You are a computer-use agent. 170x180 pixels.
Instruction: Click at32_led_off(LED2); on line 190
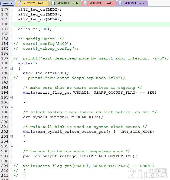coord(46,73)
